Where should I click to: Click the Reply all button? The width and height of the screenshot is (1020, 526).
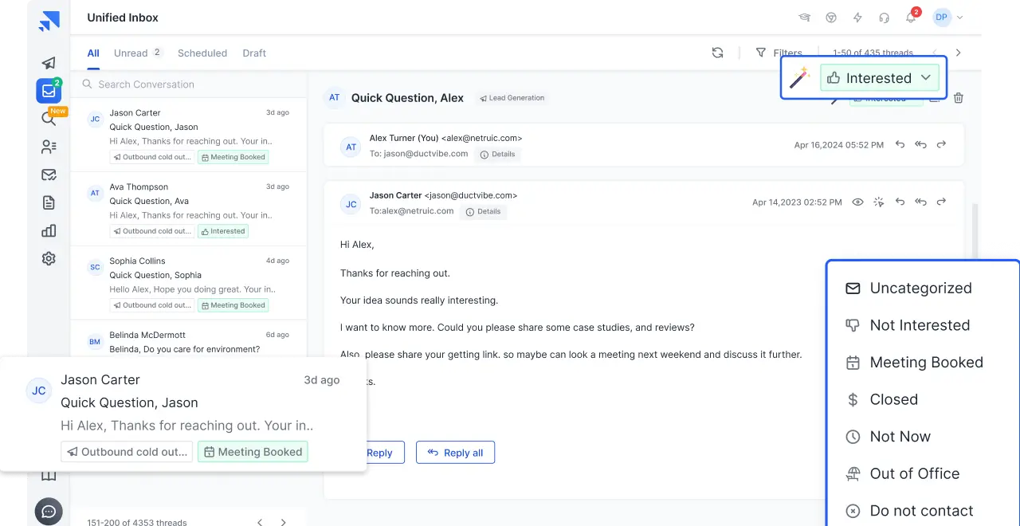455,453
